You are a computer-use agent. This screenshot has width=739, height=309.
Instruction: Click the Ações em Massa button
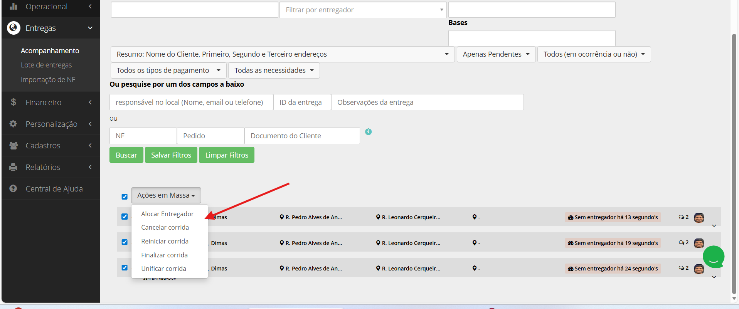click(x=166, y=195)
